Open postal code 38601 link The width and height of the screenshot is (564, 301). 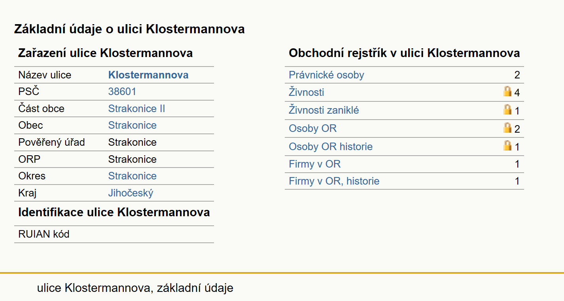tap(122, 92)
